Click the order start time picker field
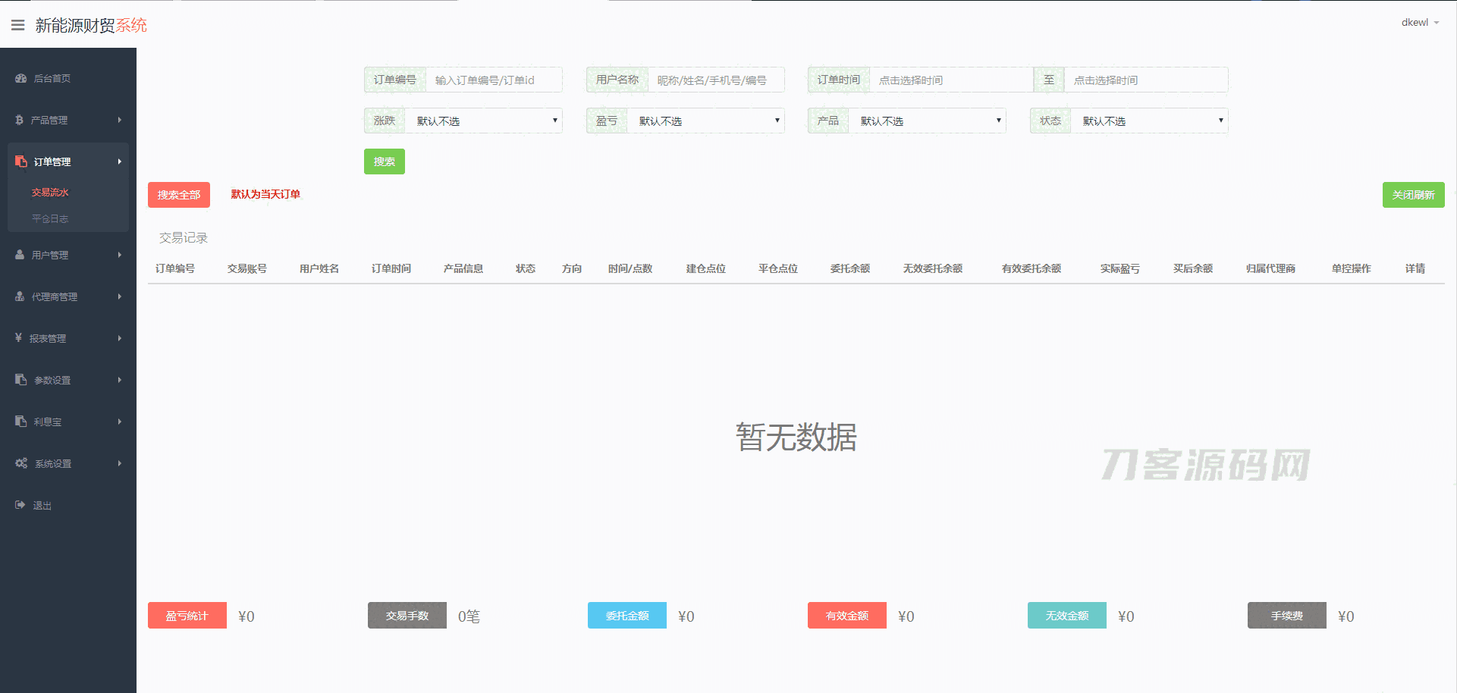Image resolution: width=1457 pixels, height=693 pixels. (951, 80)
